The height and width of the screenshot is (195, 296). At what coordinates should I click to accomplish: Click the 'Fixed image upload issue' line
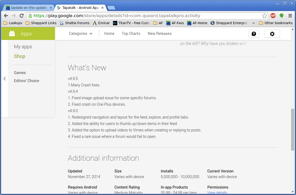(x=112, y=98)
